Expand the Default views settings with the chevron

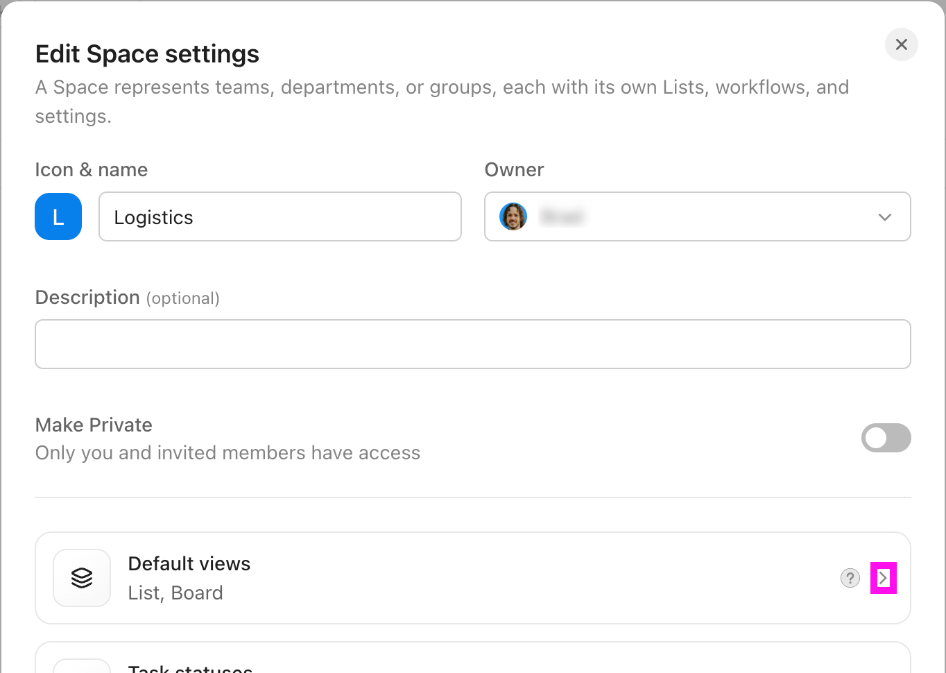click(x=884, y=578)
